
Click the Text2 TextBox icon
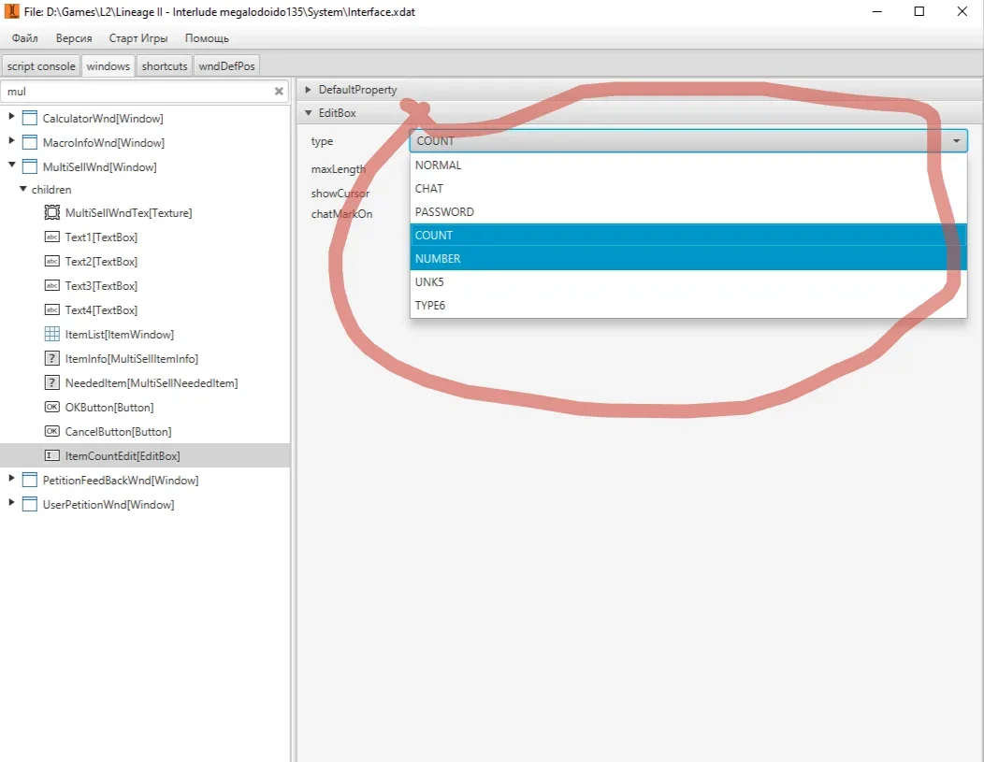click(x=52, y=261)
